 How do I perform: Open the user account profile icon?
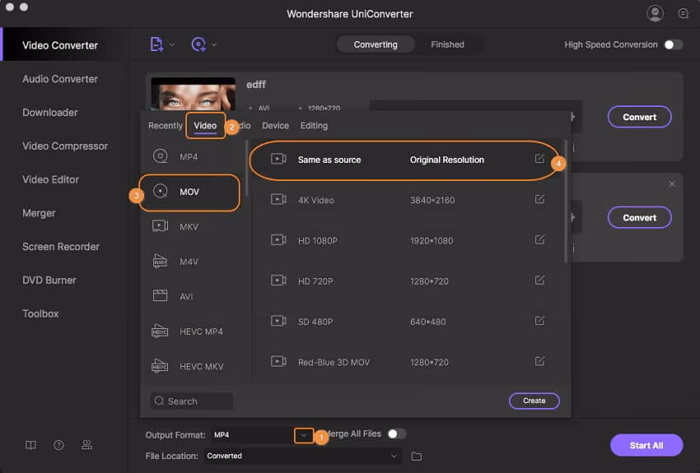[656, 13]
